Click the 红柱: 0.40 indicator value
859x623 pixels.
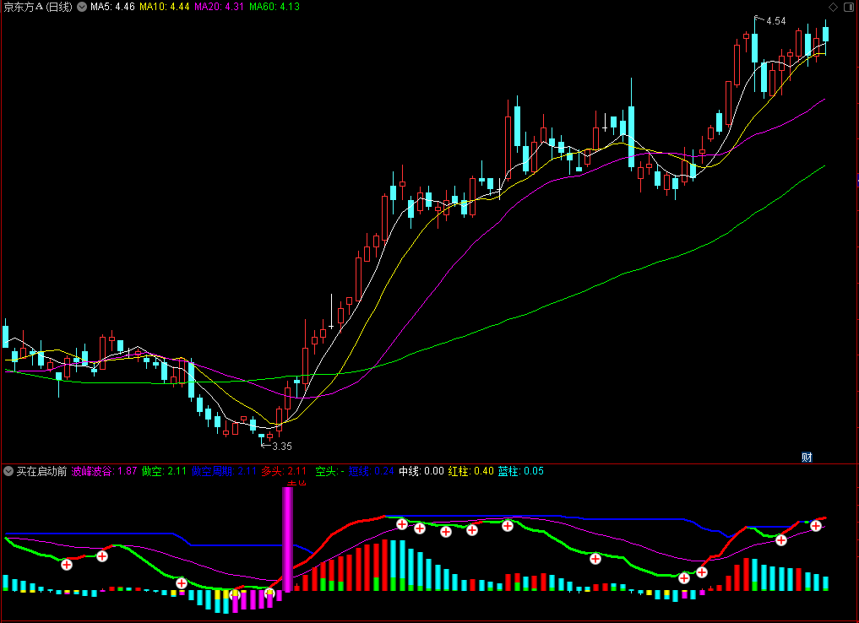[470, 471]
